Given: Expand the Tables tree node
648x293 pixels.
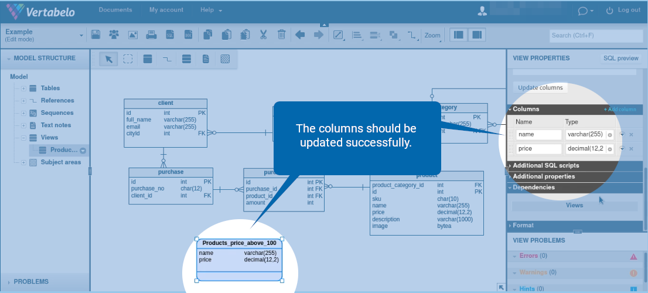Looking at the screenshot, I should pos(24,88).
